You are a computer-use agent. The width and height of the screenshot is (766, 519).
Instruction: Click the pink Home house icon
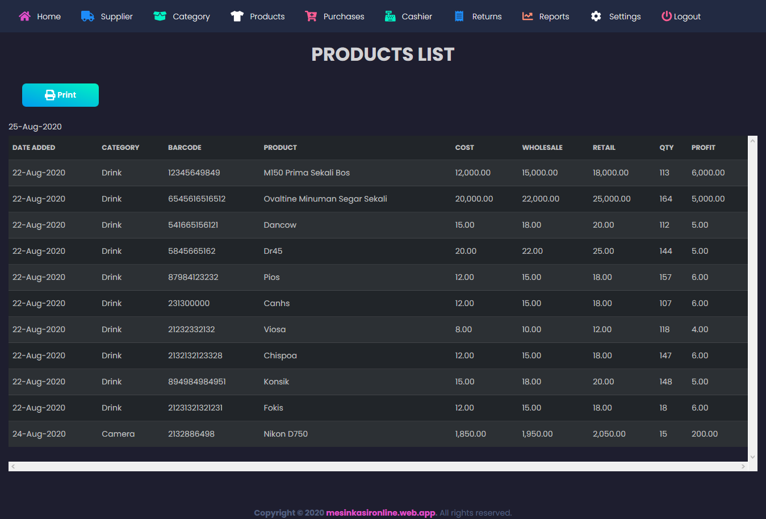[x=24, y=16]
